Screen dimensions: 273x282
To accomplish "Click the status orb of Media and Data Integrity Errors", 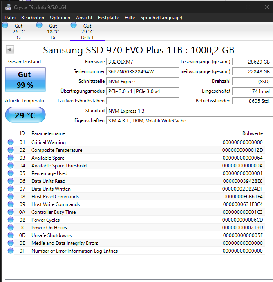I will point(11,243).
